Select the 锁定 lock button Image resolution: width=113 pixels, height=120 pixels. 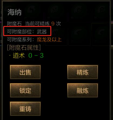(25, 90)
